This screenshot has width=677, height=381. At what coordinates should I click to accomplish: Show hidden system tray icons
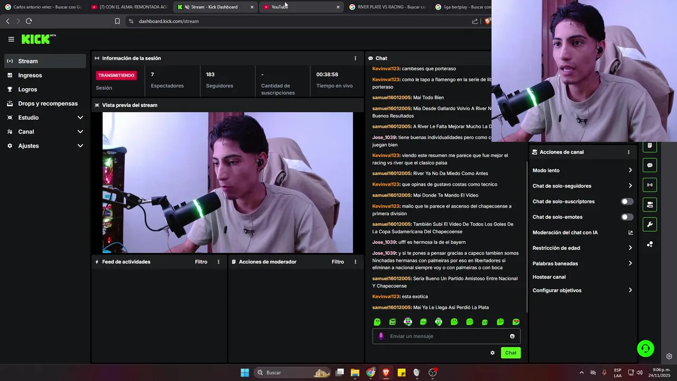(x=582, y=373)
